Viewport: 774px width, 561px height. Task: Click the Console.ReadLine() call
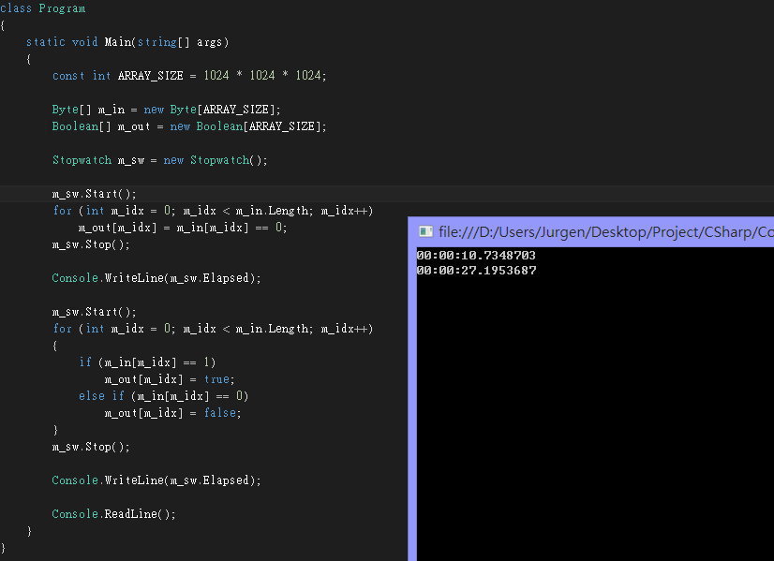[113, 513]
